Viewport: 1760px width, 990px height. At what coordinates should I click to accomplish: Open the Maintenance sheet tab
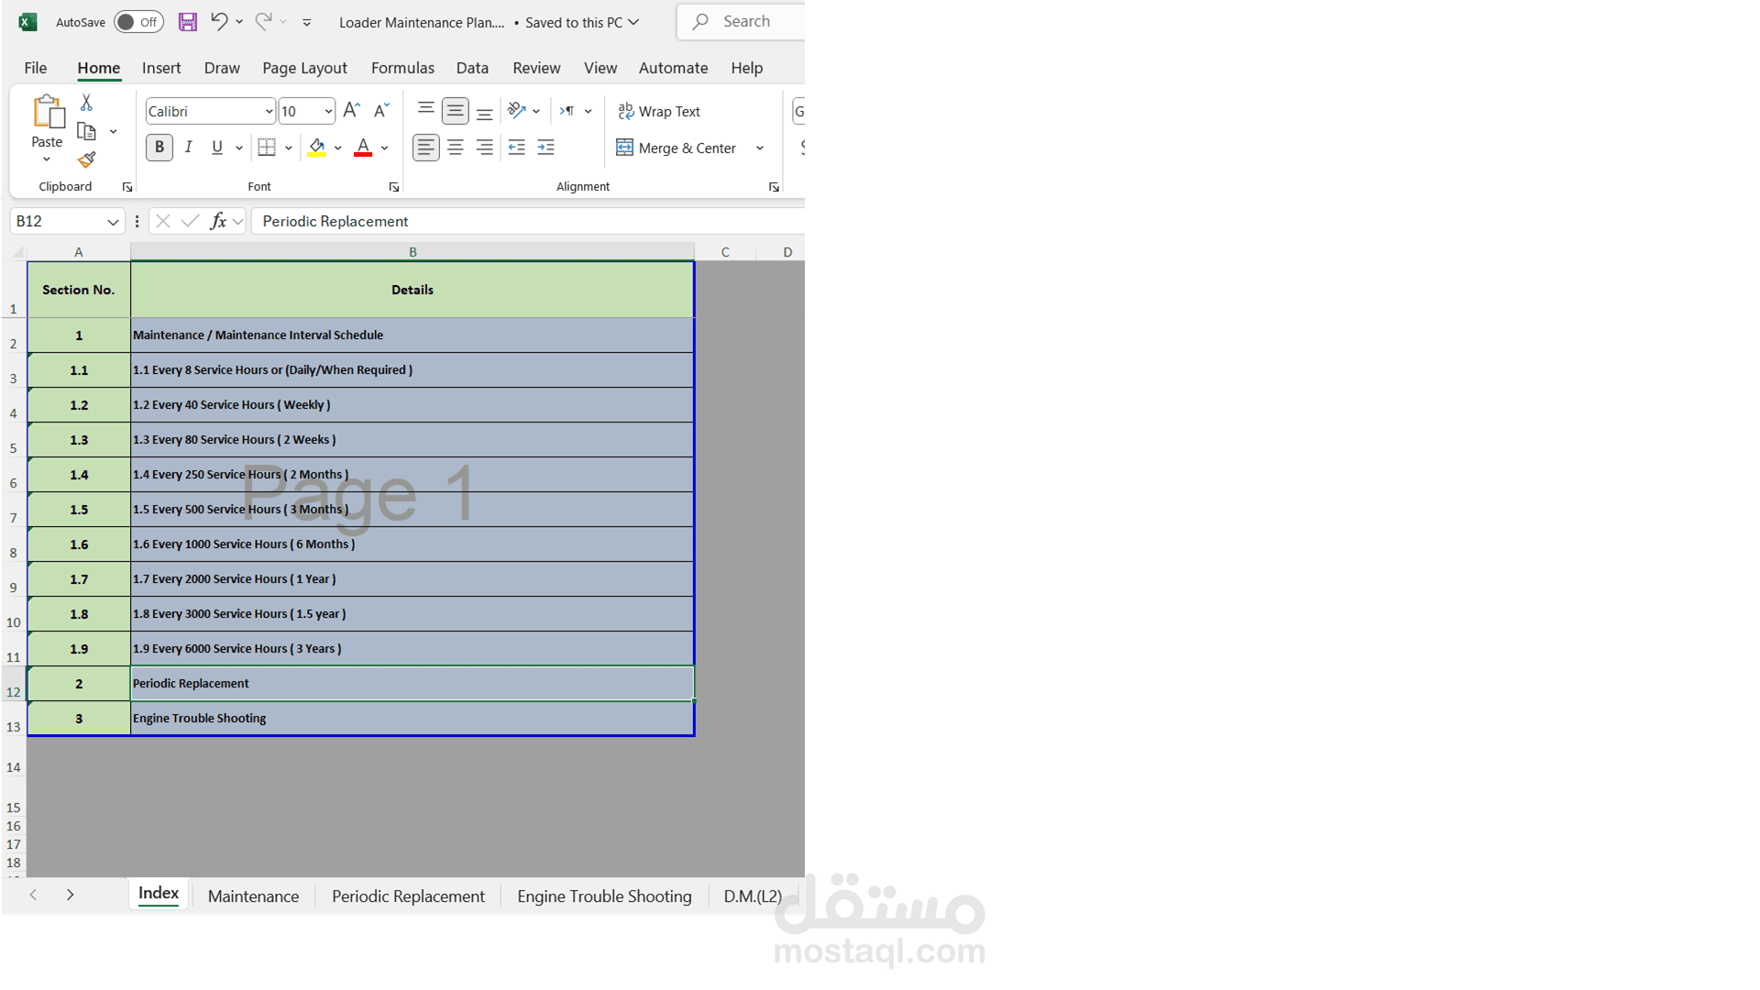(253, 896)
